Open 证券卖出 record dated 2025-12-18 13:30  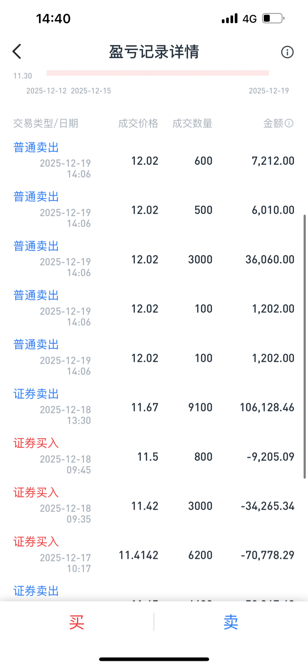pos(154,407)
